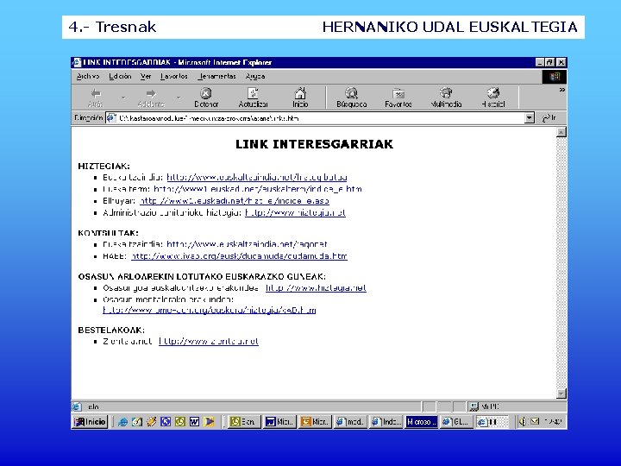Click the vertical scrollbar track

point(561,262)
